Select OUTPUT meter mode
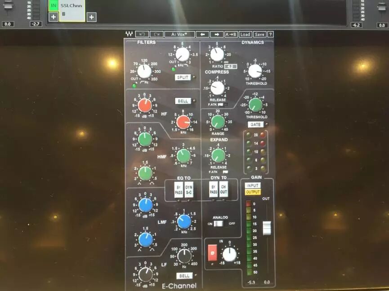Viewport: 389px width, 291px height. pyautogui.click(x=253, y=192)
